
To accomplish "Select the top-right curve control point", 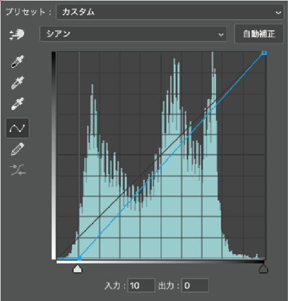I will point(264,53).
